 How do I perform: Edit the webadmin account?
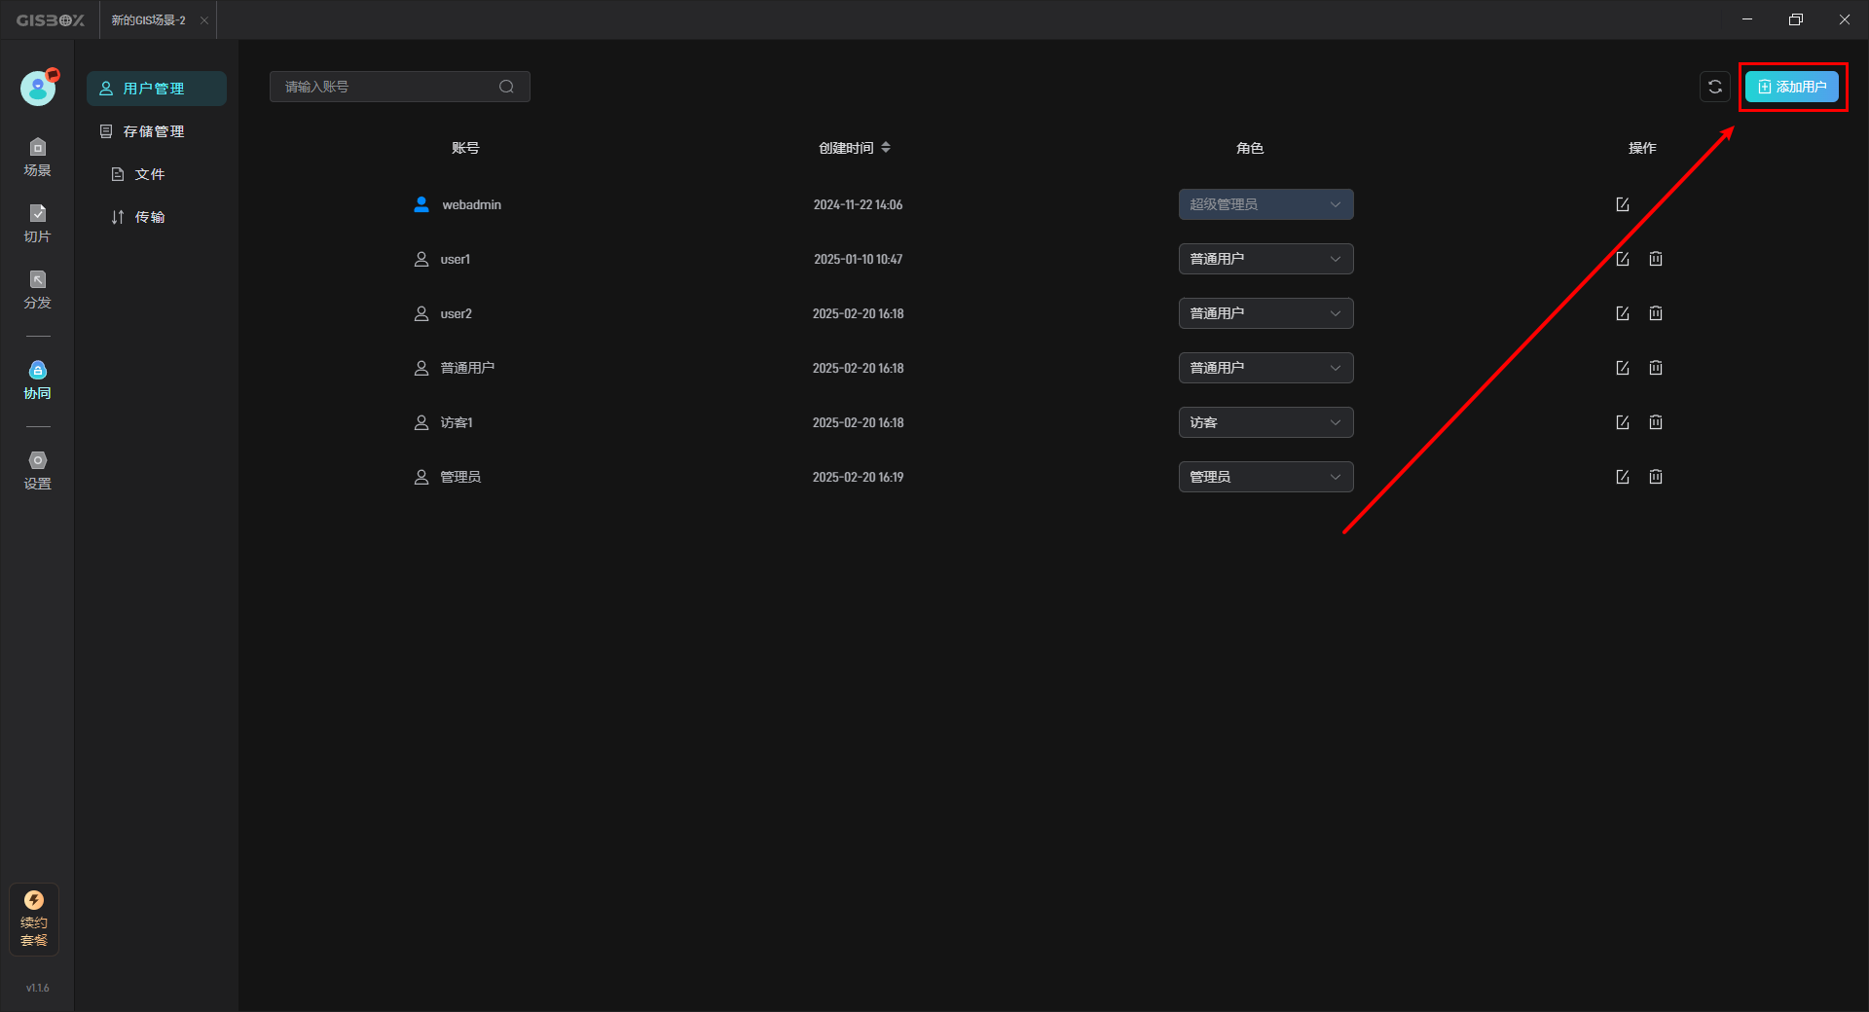click(x=1623, y=204)
